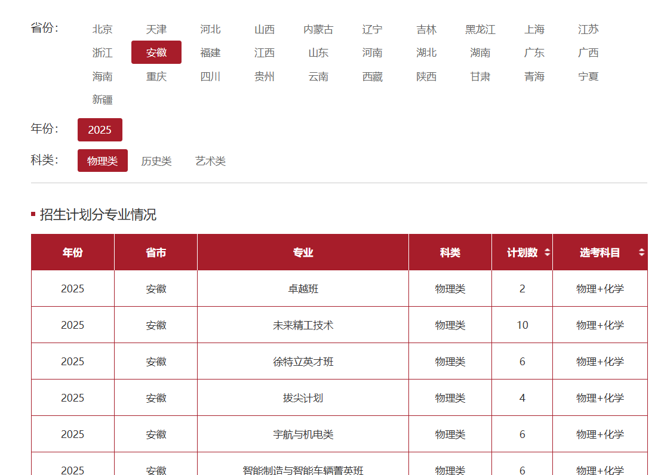Image resolution: width=664 pixels, height=475 pixels.
Task: Click the 徐特立英才班 table row
Action: 303,362
